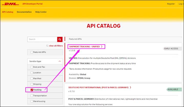Click the Division: DPDHL Group text
This screenshot has height=107, width=184.
click(80, 78)
